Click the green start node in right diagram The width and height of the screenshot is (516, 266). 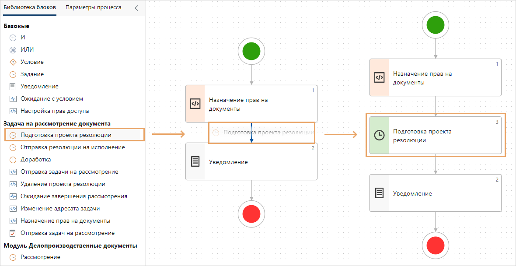pyautogui.click(x=435, y=25)
